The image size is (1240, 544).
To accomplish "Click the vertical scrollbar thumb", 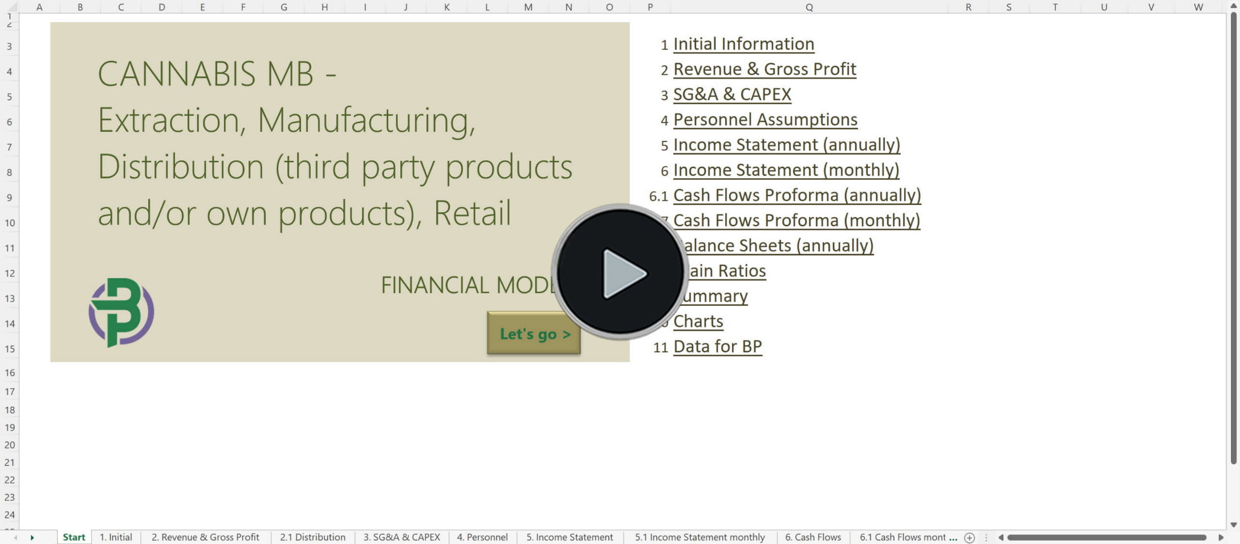I will pyautogui.click(x=1234, y=238).
